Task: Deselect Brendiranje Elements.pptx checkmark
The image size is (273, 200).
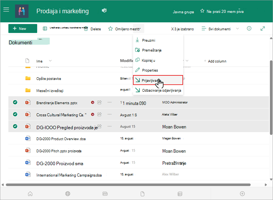Action: (x=15, y=102)
